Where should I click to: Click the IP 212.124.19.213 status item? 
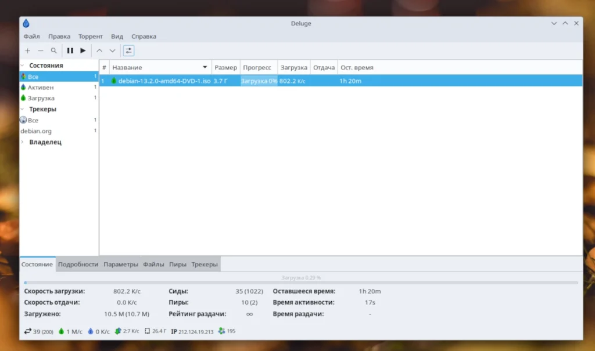(192, 331)
